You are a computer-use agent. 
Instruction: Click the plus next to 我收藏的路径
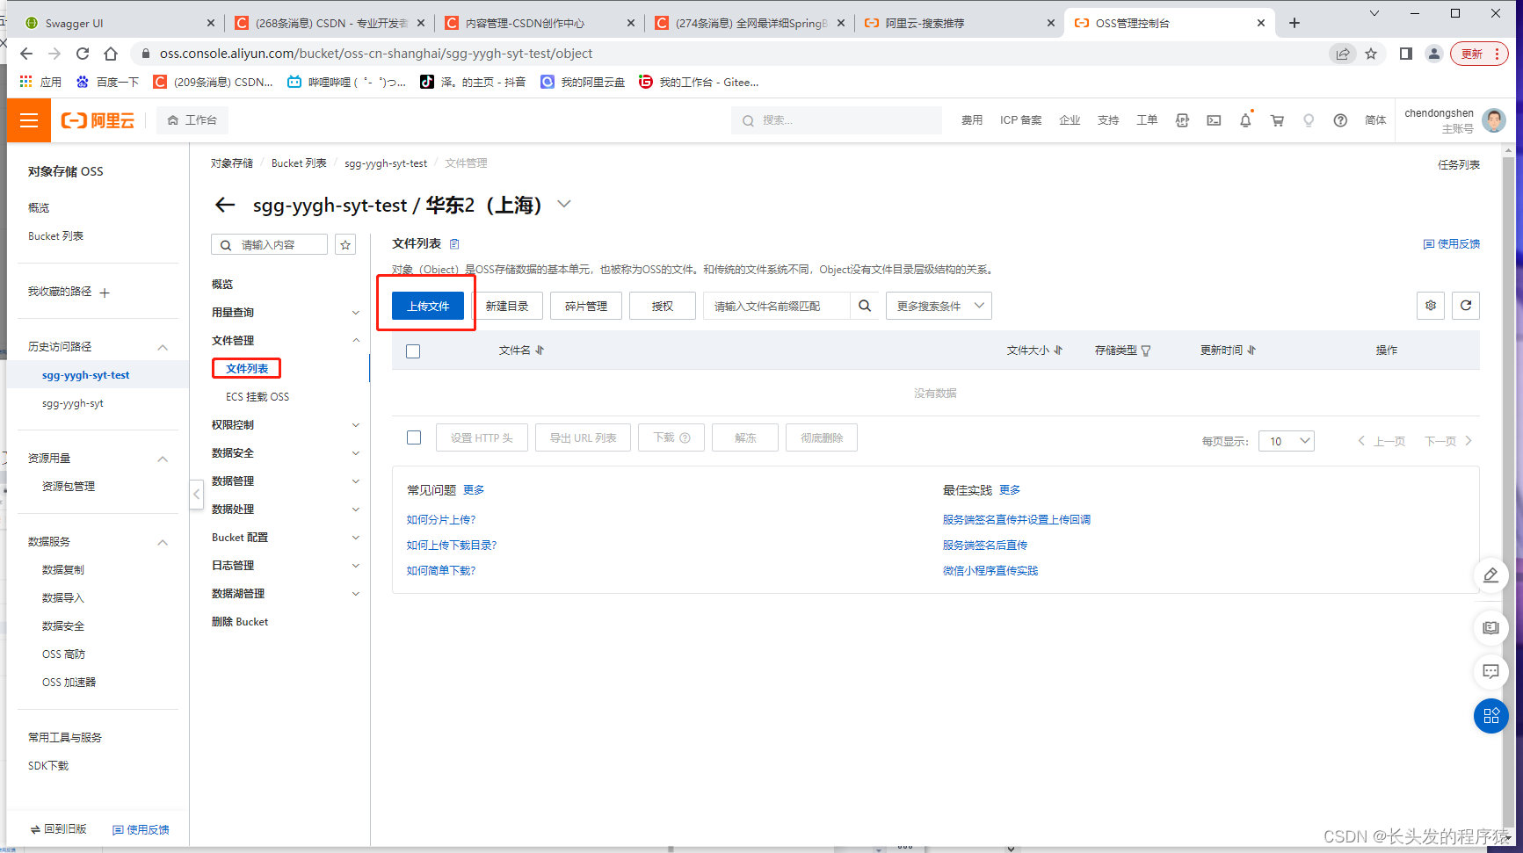click(105, 293)
